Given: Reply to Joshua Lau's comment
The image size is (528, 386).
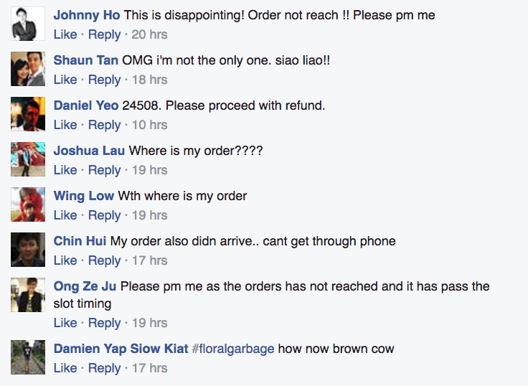Looking at the screenshot, I should coord(105,170).
